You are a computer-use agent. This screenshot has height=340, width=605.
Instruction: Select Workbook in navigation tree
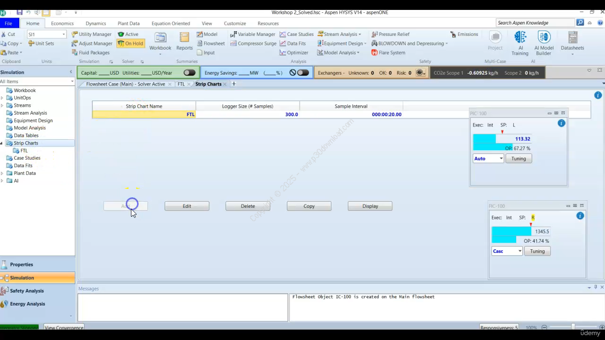pos(25,90)
